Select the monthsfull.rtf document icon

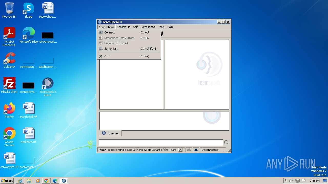28,110
